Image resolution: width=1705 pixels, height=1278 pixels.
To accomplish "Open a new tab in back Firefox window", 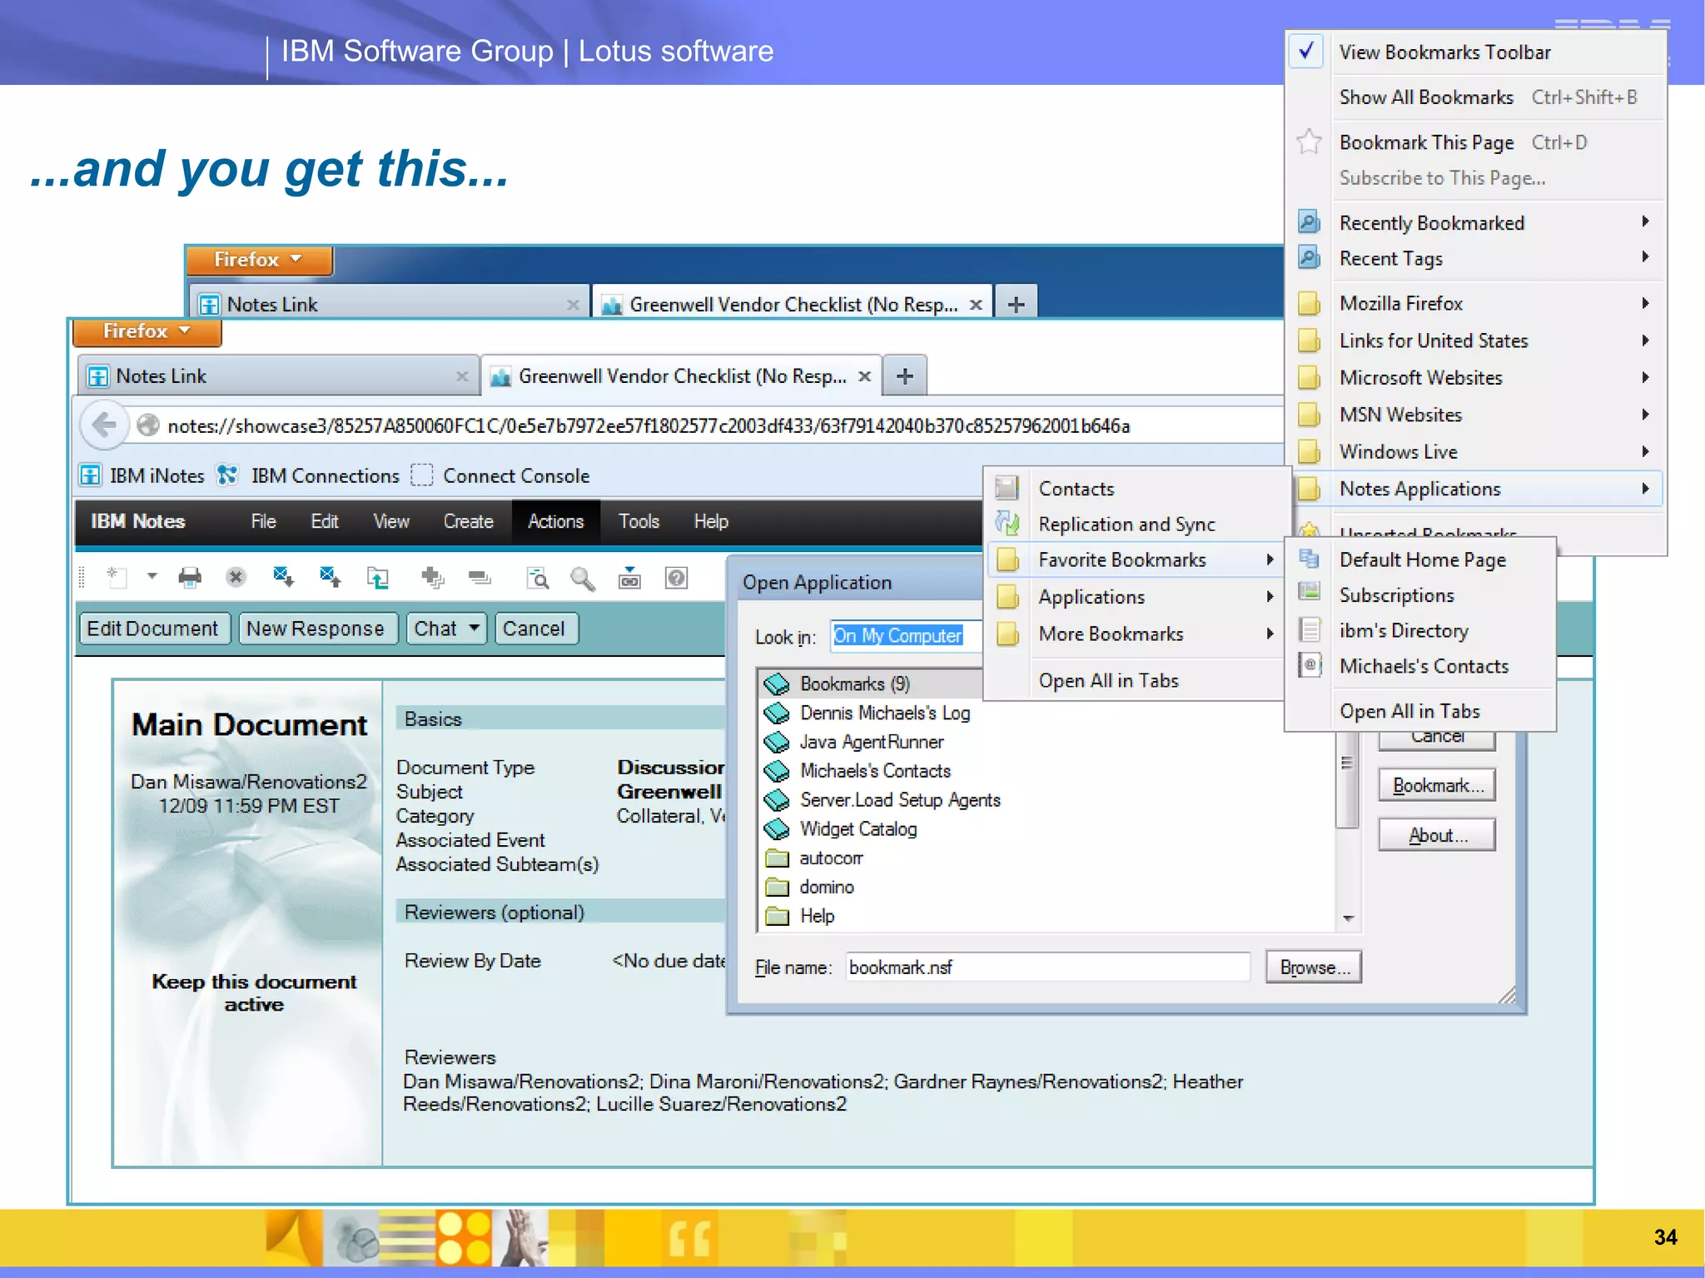I will click(x=1016, y=304).
